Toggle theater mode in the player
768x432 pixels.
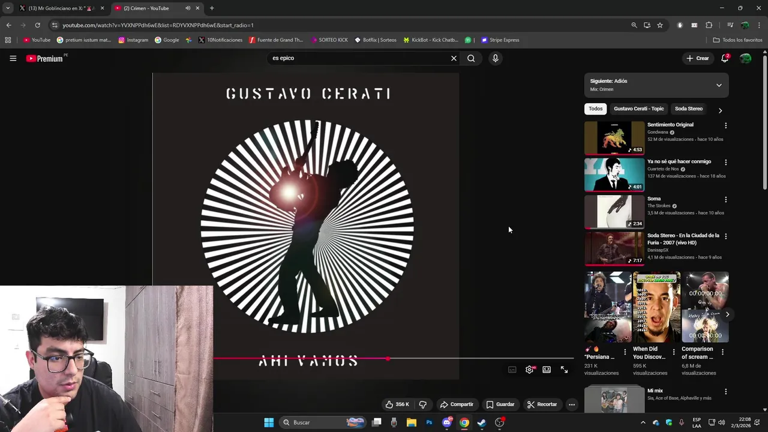pos(547,370)
